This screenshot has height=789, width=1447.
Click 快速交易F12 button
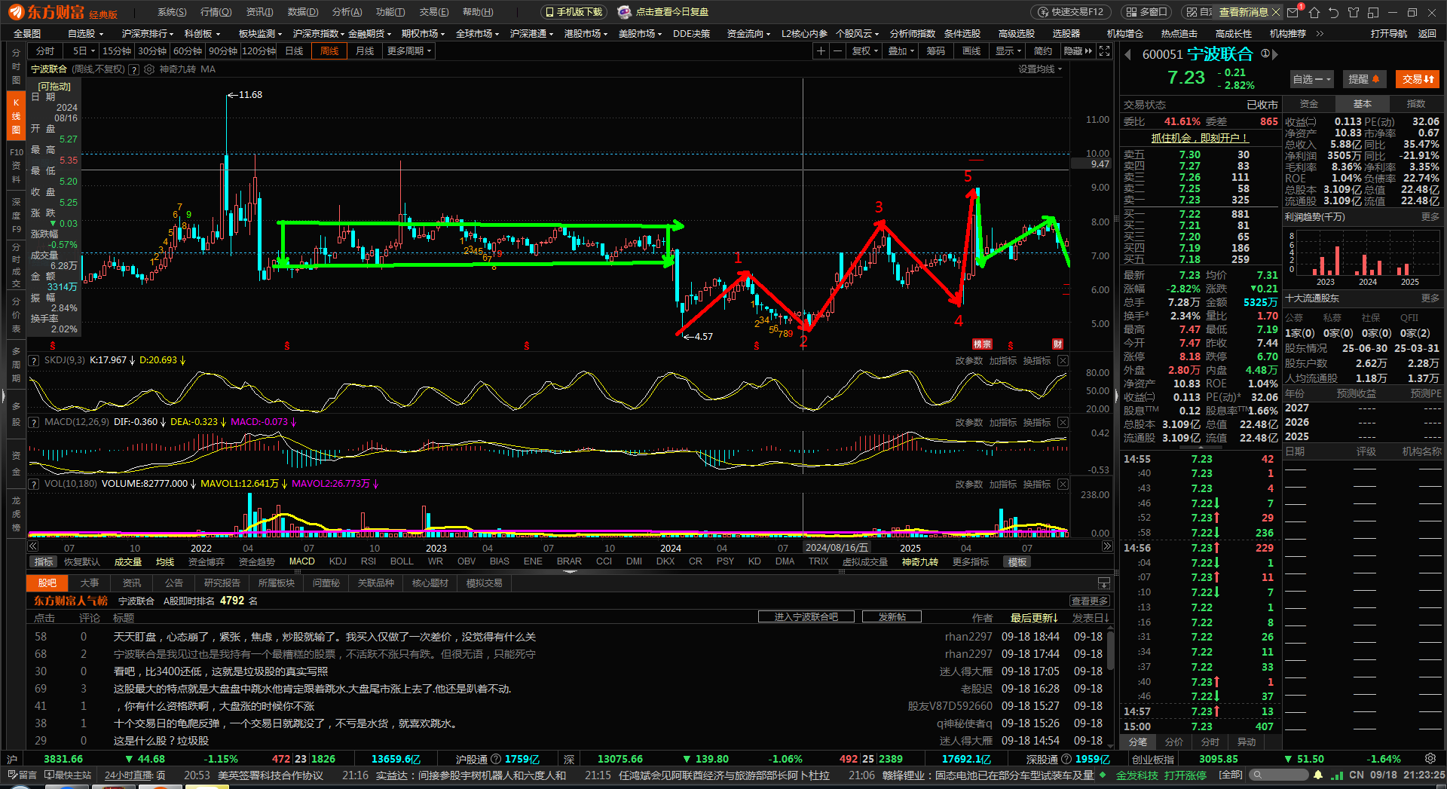[x=1071, y=12]
